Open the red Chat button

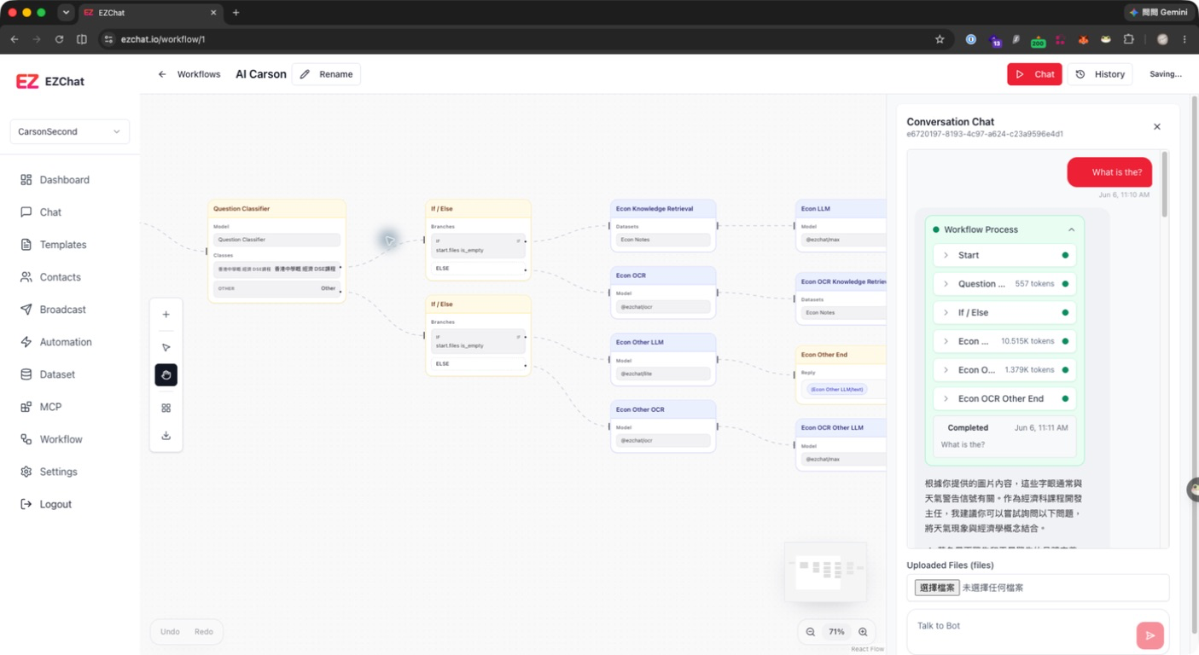point(1034,74)
